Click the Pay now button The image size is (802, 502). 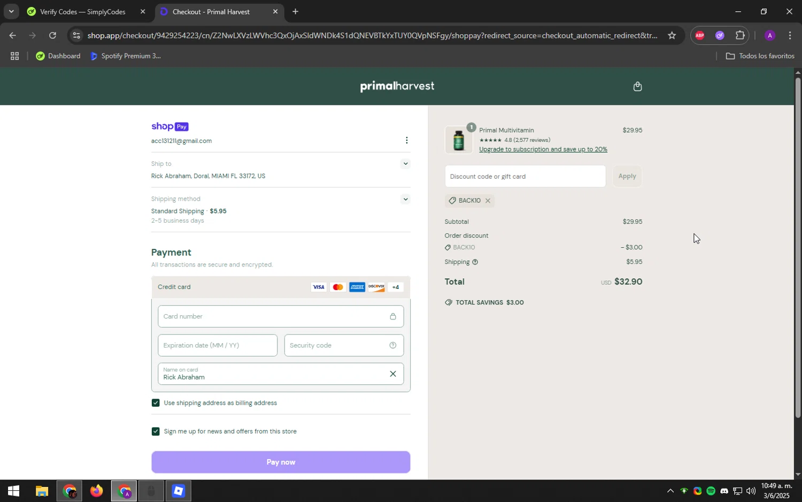coord(281,462)
